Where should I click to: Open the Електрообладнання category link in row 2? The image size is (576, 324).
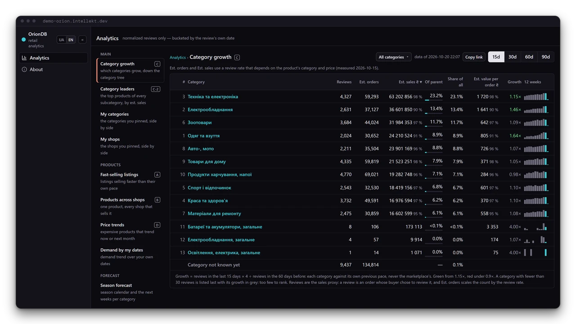tap(210, 109)
